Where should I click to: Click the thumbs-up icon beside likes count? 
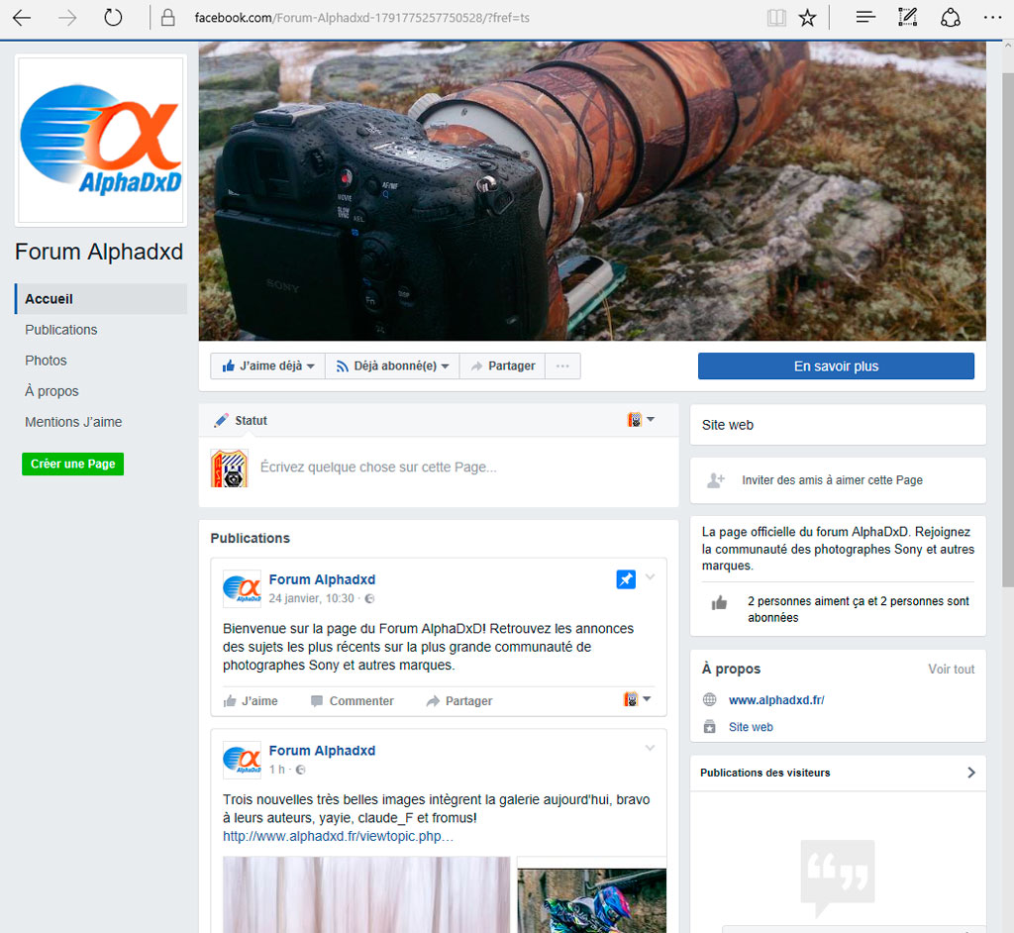point(719,603)
